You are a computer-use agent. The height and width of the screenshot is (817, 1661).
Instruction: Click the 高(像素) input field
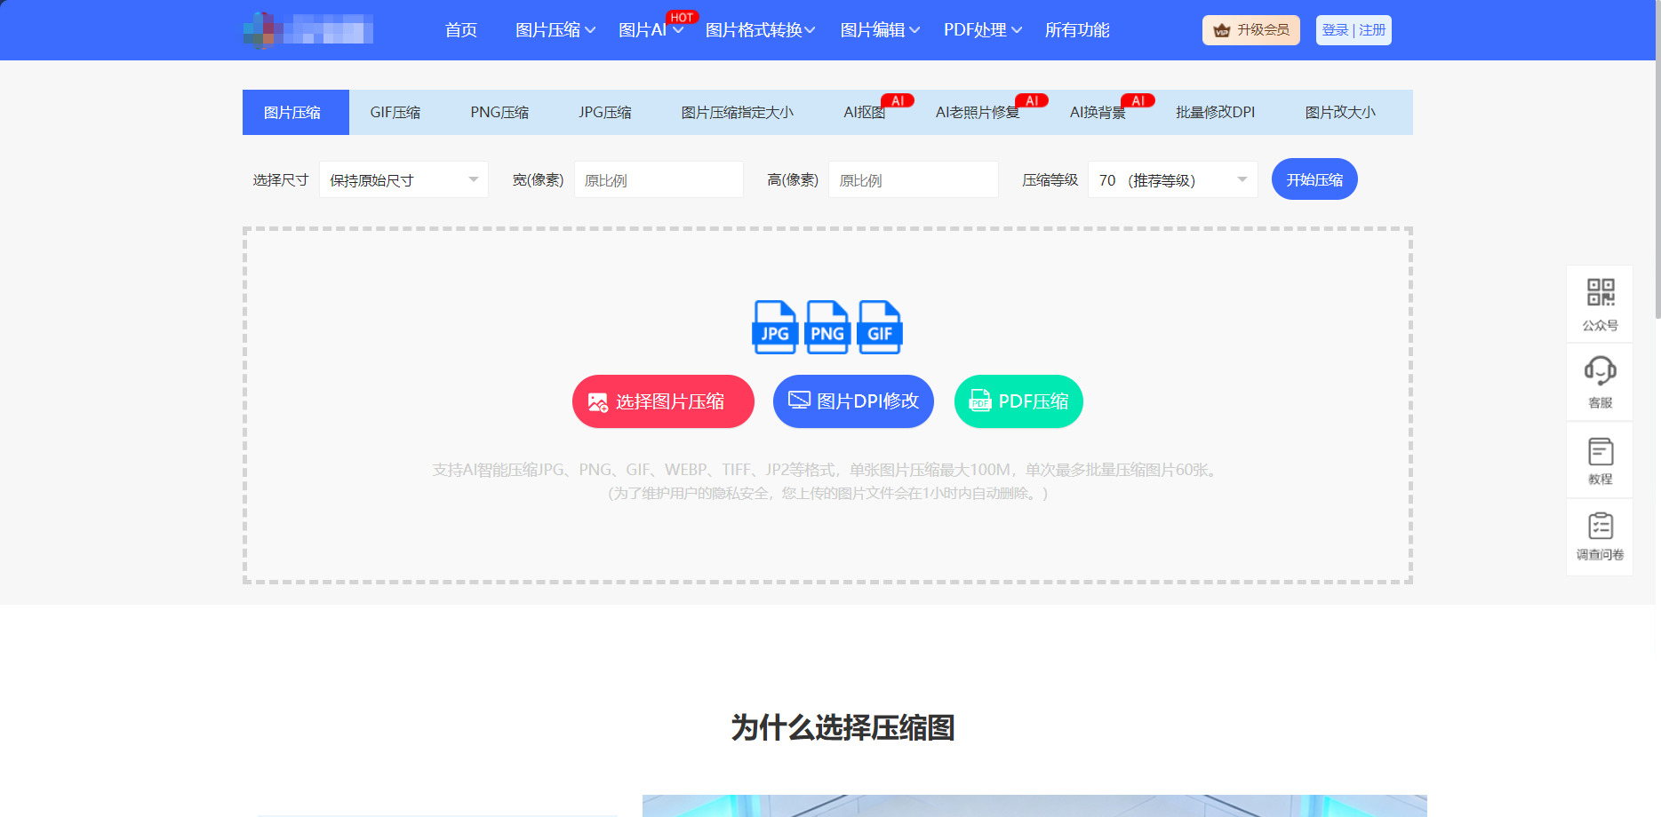click(914, 179)
